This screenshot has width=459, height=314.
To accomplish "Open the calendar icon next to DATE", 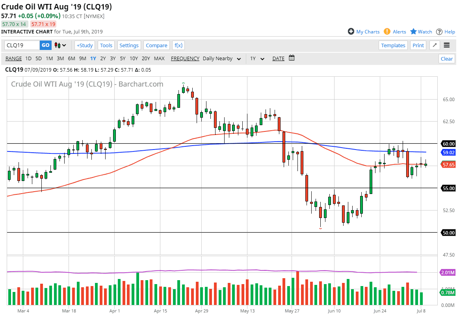I will 291,58.
